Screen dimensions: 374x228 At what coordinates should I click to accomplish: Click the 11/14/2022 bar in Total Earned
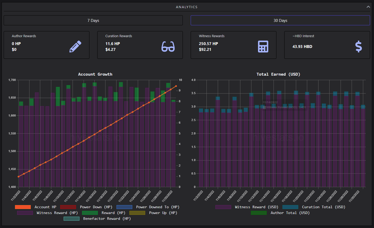tap(268, 139)
